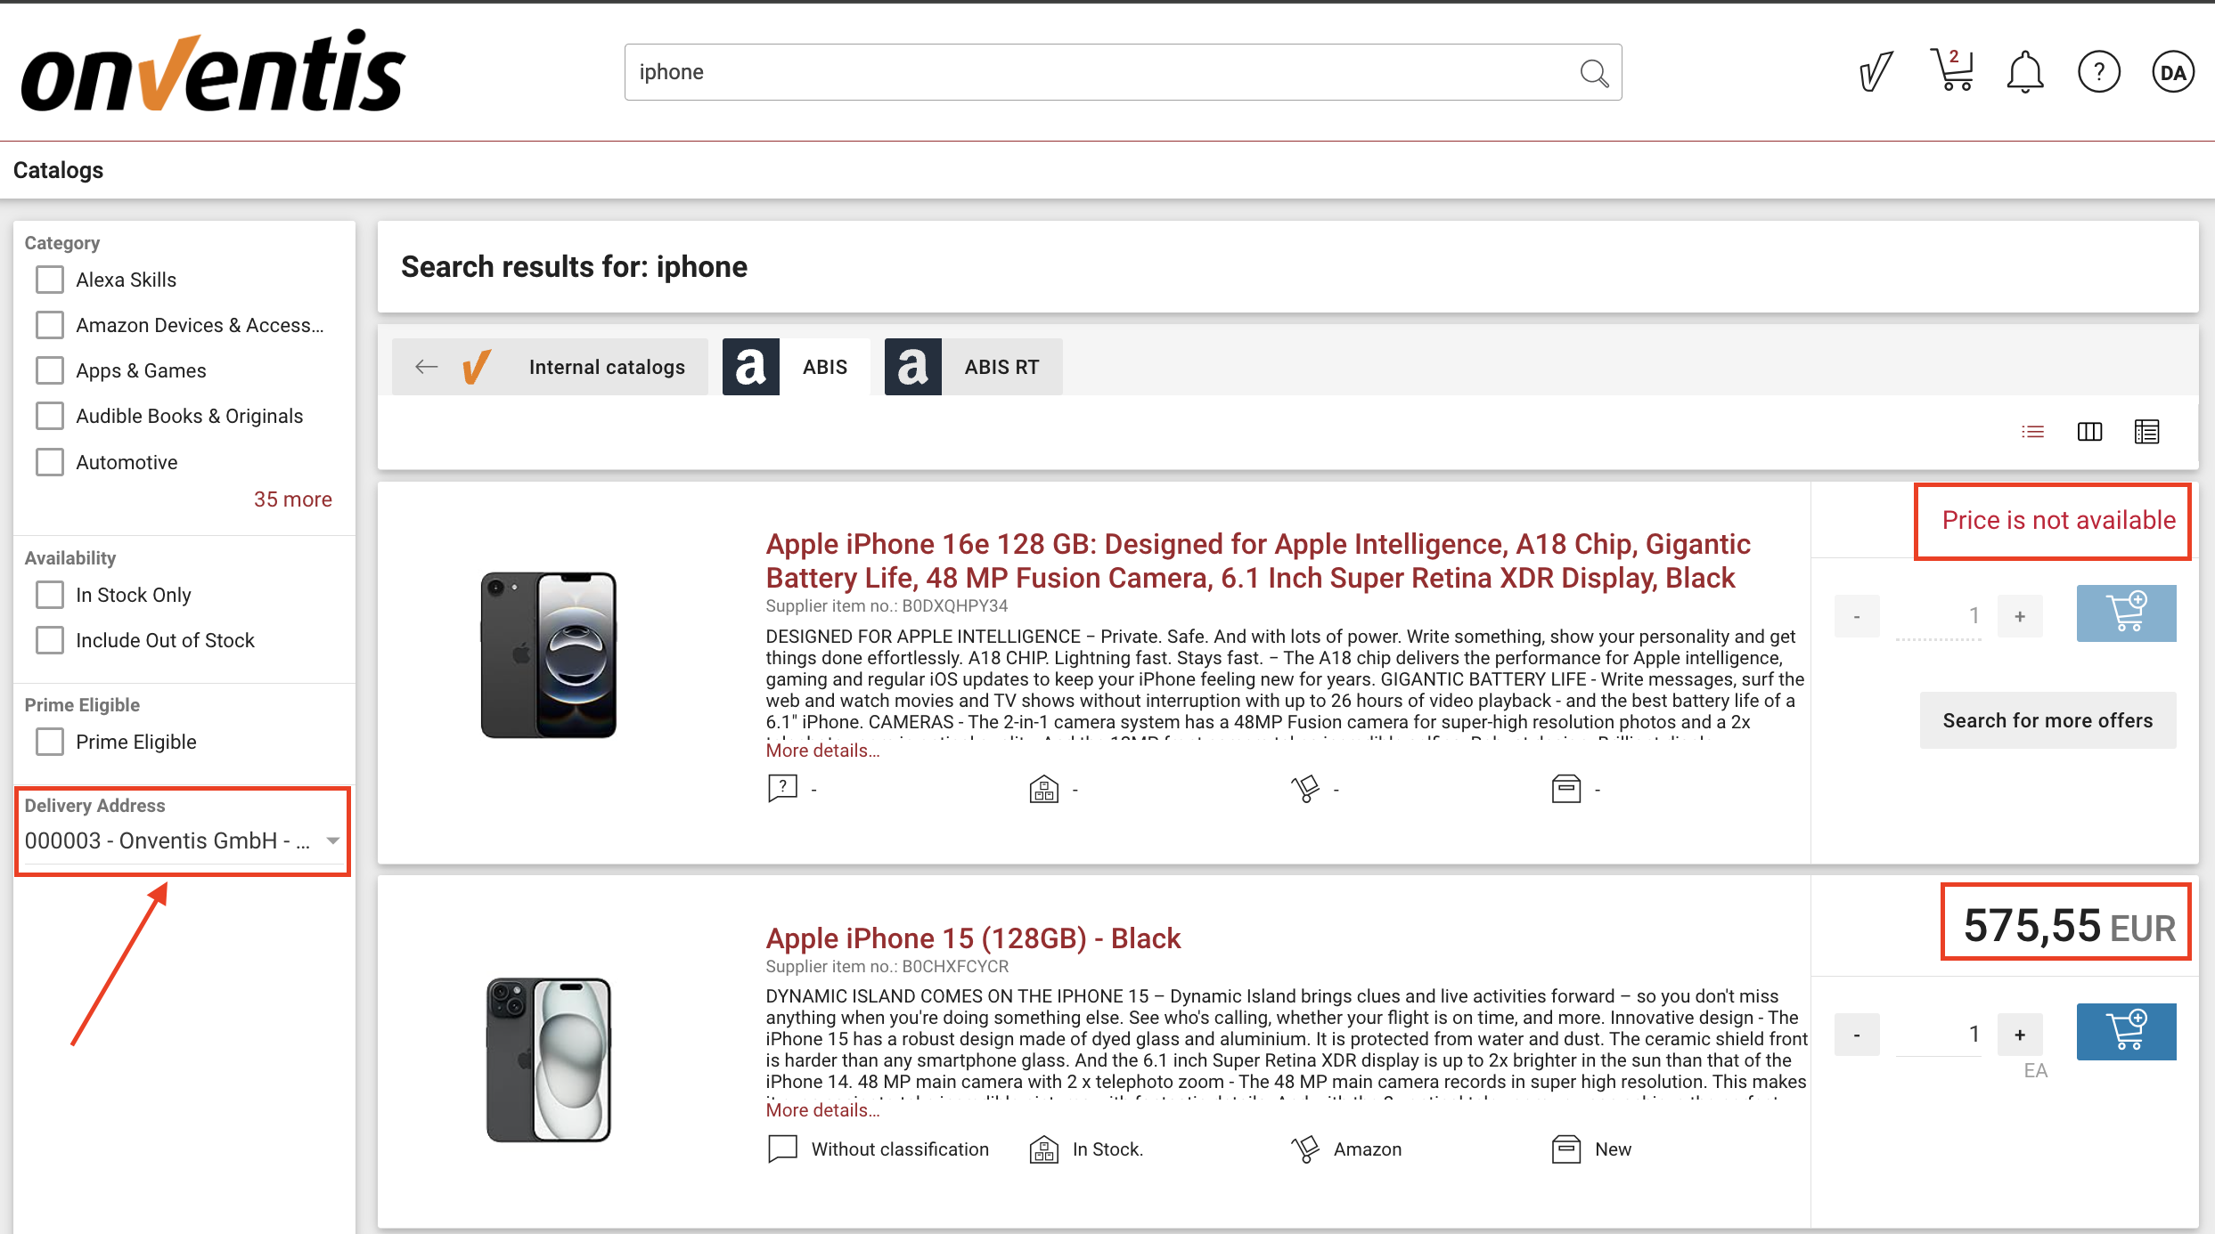Open the notifications bell
Viewport: 2215px width, 1234px height.
2025,71
